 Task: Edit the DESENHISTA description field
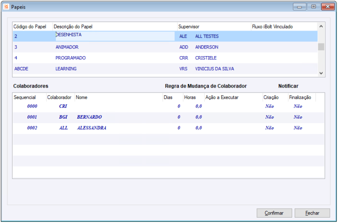[115, 36]
